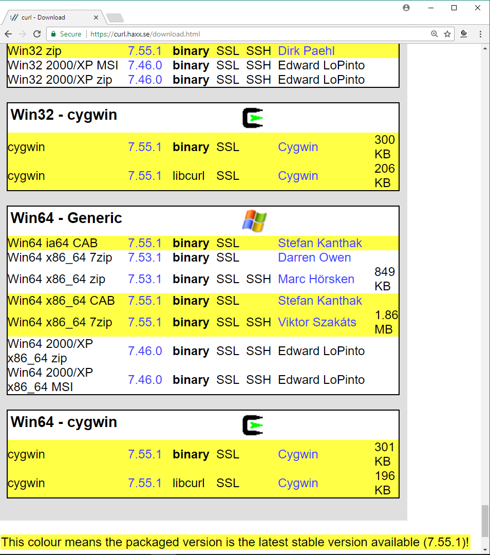This screenshot has height=555, width=490.
Task: Click the "Win32 2000/XP MSI" package name
Action: coord(63,65)
